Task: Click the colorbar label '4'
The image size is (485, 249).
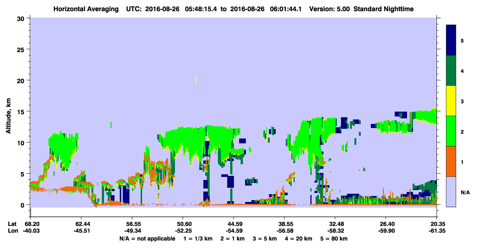Action: (x=462, y=71)
